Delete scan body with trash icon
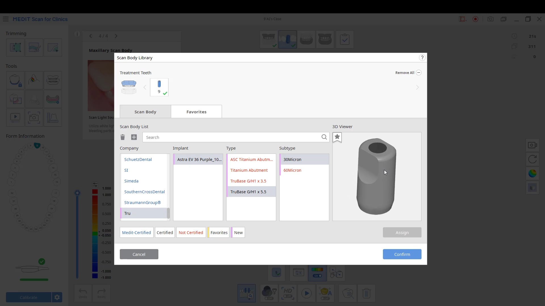545x306 pixels. click(x=123, y=137)
